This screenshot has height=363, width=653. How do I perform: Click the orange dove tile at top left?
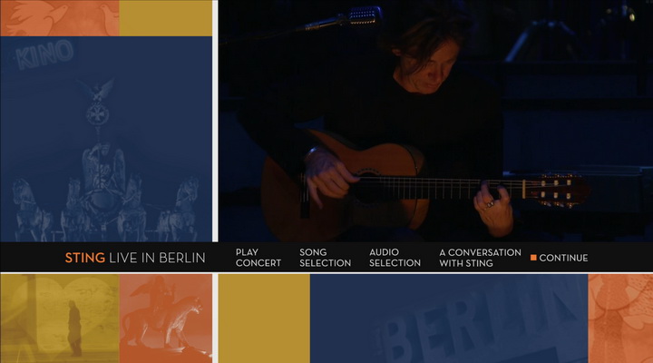point(60,18)
